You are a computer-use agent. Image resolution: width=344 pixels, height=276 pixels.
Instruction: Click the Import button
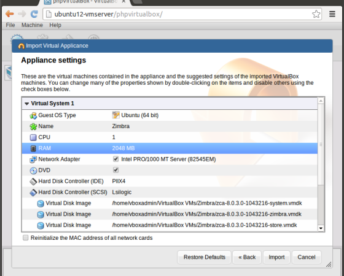pos(276,257)
